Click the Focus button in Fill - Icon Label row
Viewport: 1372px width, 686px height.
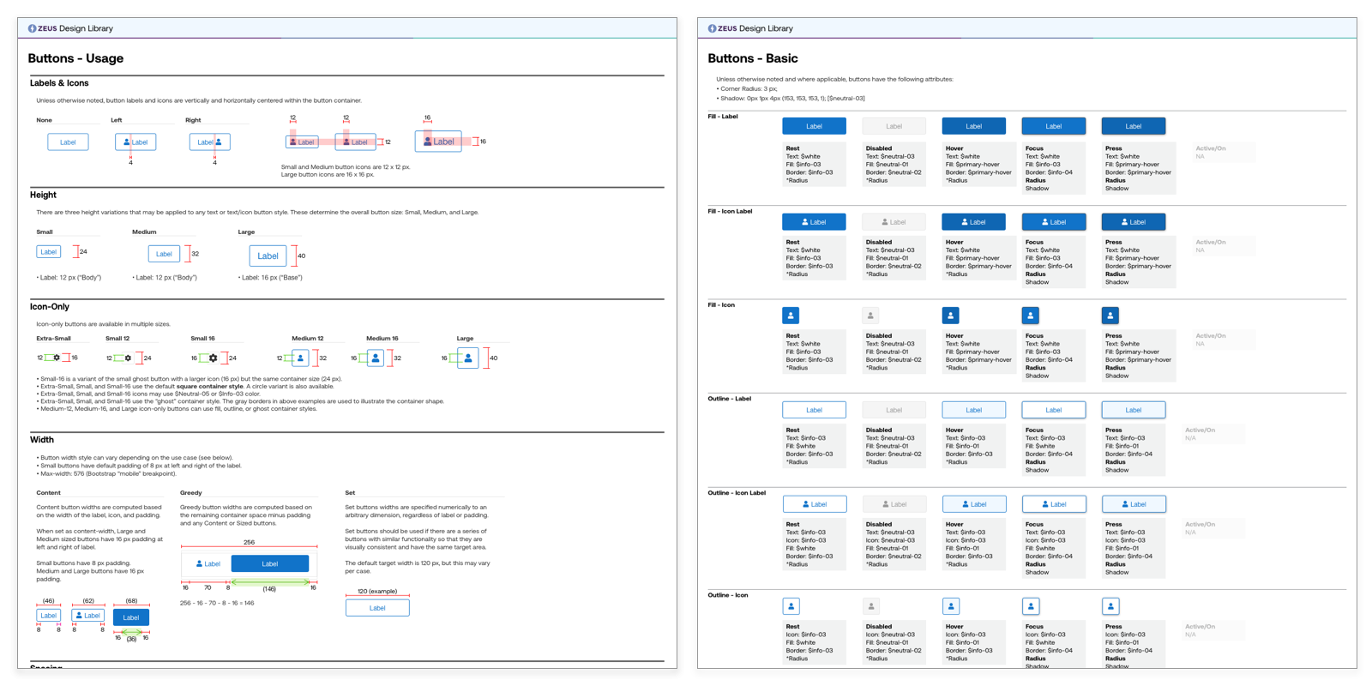1054,222
